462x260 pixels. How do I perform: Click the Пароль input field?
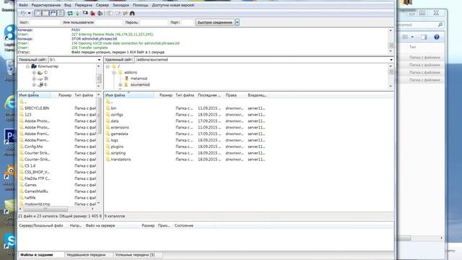pyautogui.click(x=154, y=22)
